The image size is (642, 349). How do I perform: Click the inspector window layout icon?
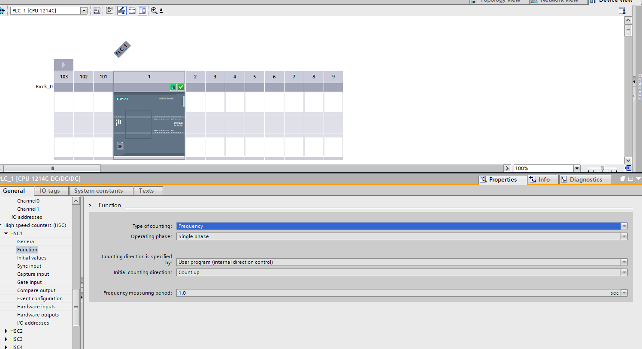pos(630,179)
